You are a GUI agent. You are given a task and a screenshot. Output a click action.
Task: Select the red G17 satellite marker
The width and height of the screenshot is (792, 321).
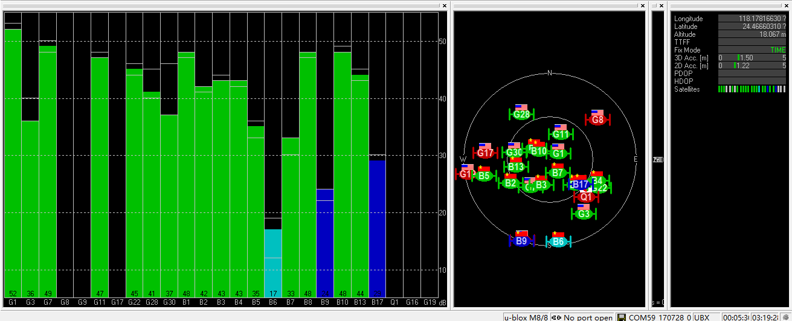coord(485,153)
